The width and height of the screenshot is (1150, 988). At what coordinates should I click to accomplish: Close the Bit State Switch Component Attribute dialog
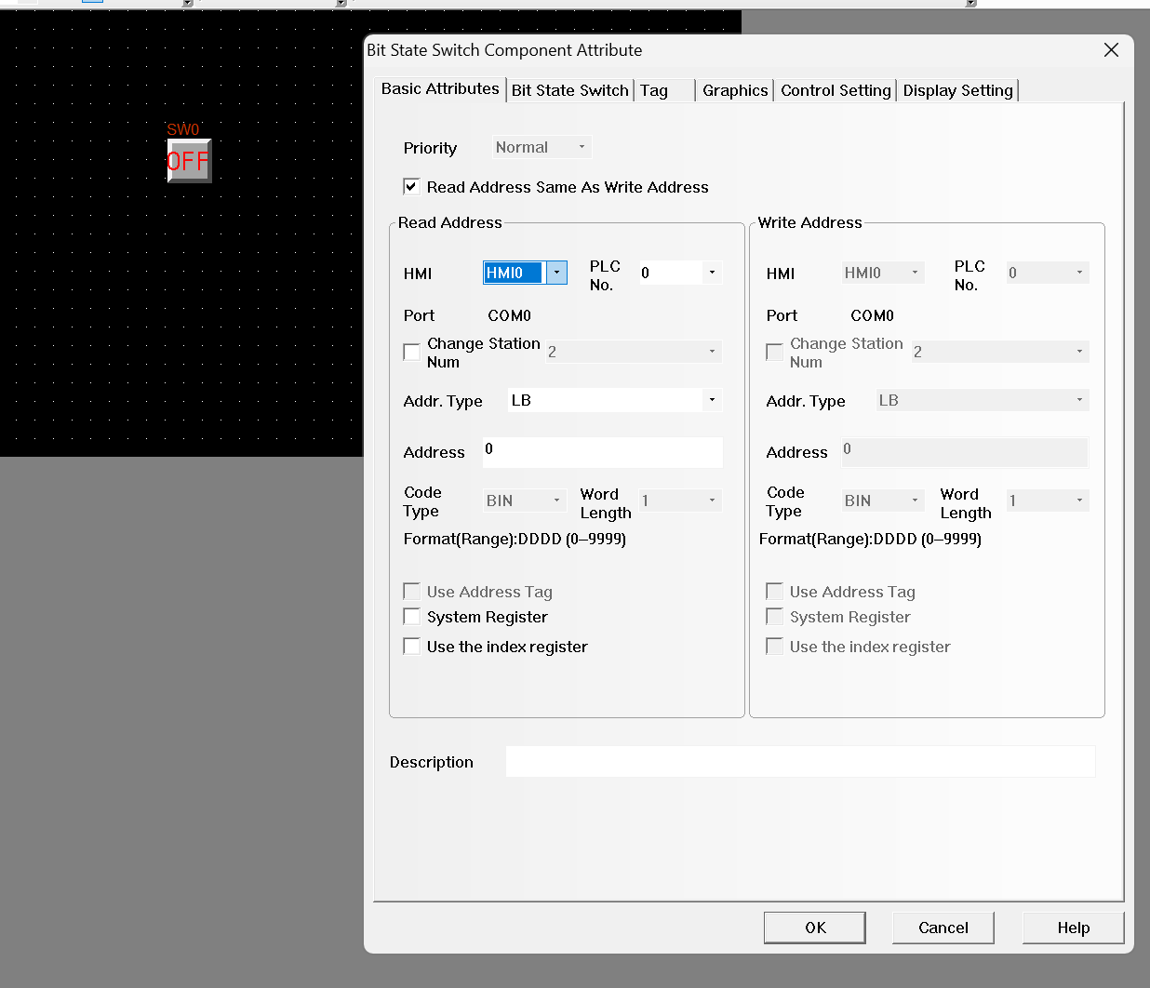1111,50
